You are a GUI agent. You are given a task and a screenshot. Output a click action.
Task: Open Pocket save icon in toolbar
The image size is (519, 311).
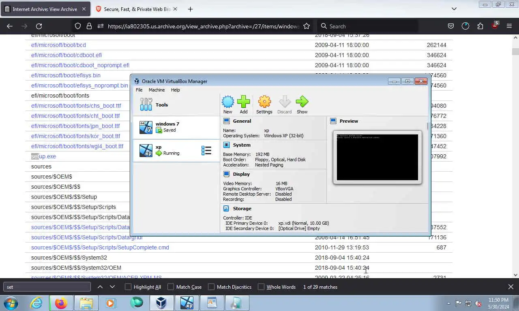point(450,26)
